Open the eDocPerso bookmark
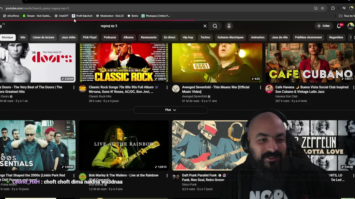This screenshot has width=355, height=199. click(x=11, y=16)
